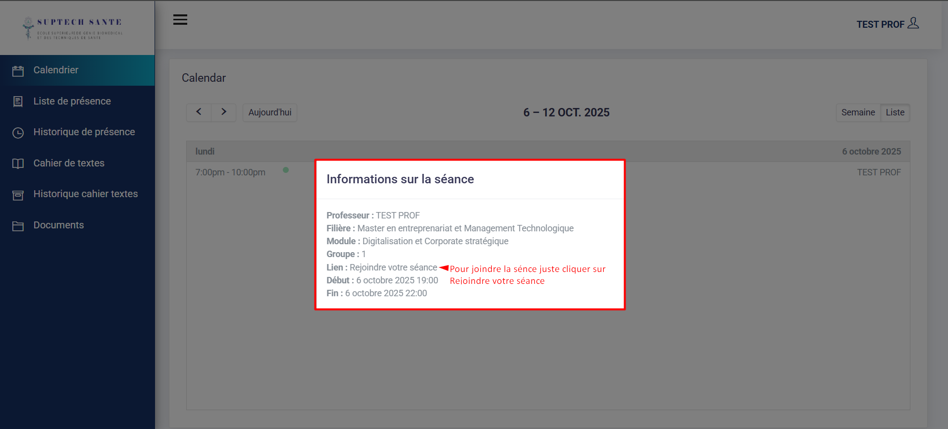The width and height of the screenshot is (948, 429).
Task: Click the Documents folder icon
Action: (x=18, y=226)
